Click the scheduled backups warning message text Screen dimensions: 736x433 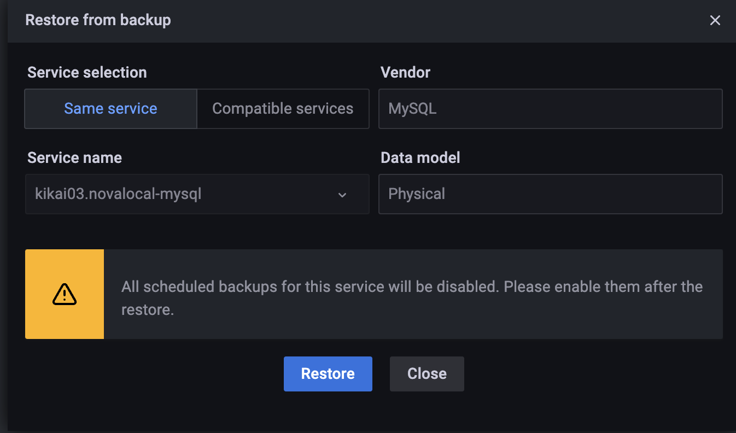[412, 298]
